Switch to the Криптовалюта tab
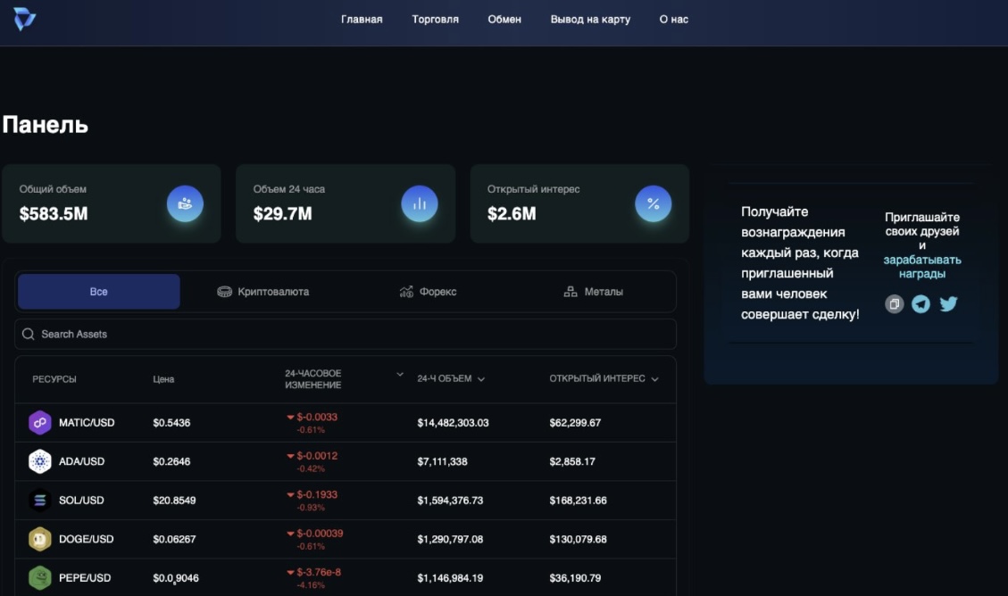The image size is (1008, 596). coord(263,292)
